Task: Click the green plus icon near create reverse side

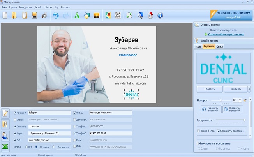Action: pos(206,34)
